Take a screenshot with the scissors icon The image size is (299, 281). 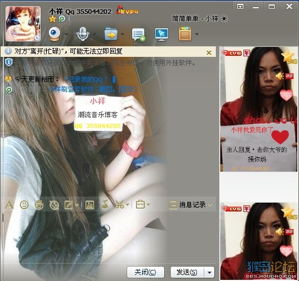point(119,205)
